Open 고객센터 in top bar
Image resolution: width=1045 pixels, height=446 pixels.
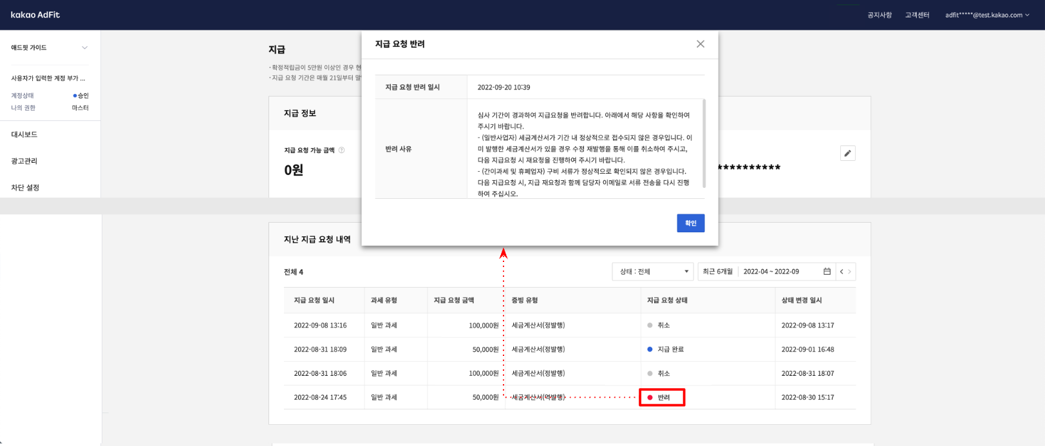917,15
